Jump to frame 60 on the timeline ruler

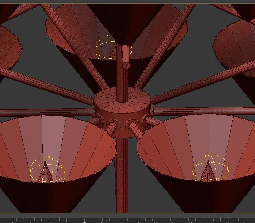[x=156, y=222]
